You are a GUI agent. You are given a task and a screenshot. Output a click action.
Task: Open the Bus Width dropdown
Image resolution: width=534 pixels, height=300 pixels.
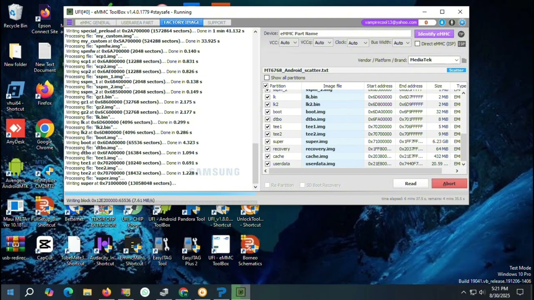[401, 43]
